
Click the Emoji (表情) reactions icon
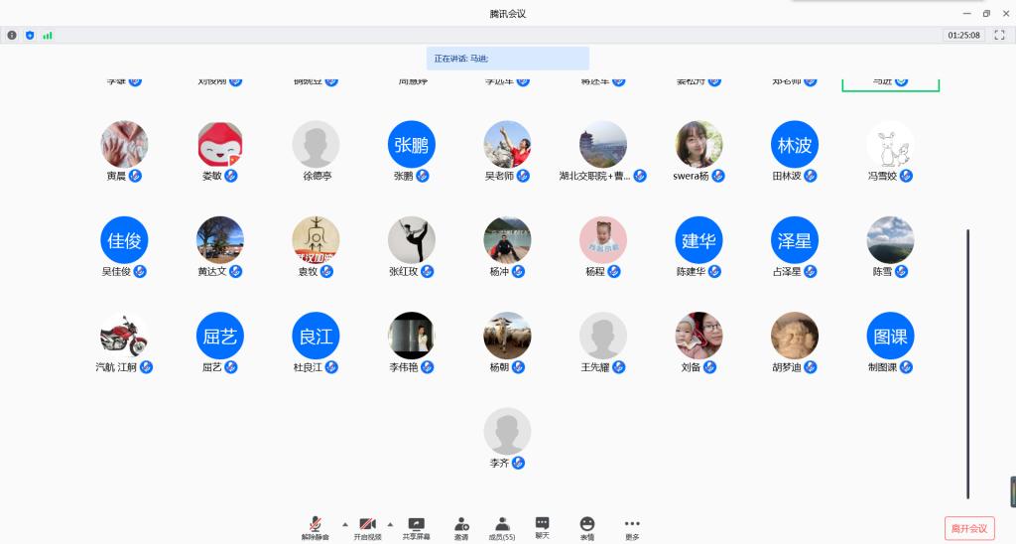[x=586, y=524]
